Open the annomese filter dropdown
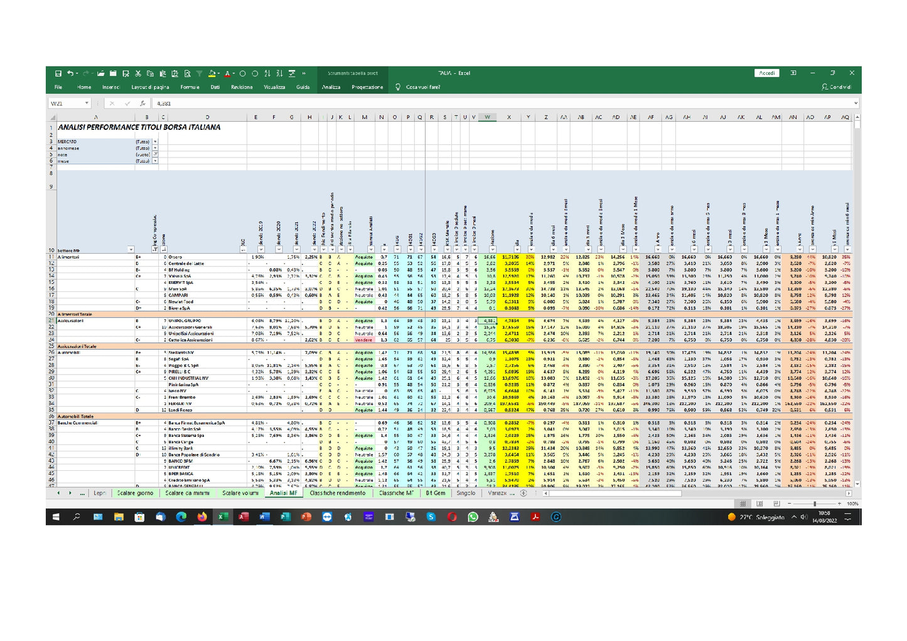907x641 pixels. tap(155, 148)
